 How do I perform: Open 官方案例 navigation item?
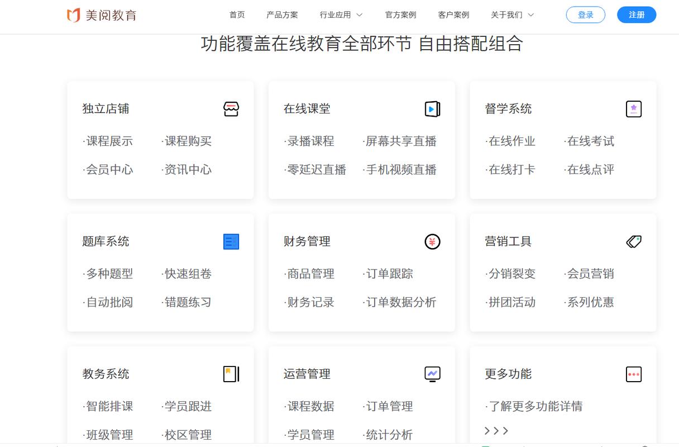click(401, 15)
